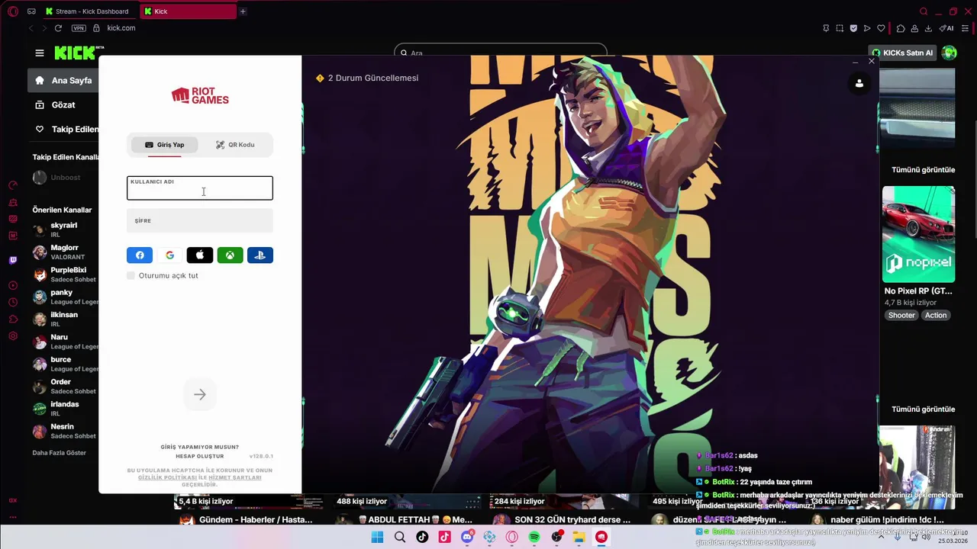Reload the kick.com page

coord(58,28)
